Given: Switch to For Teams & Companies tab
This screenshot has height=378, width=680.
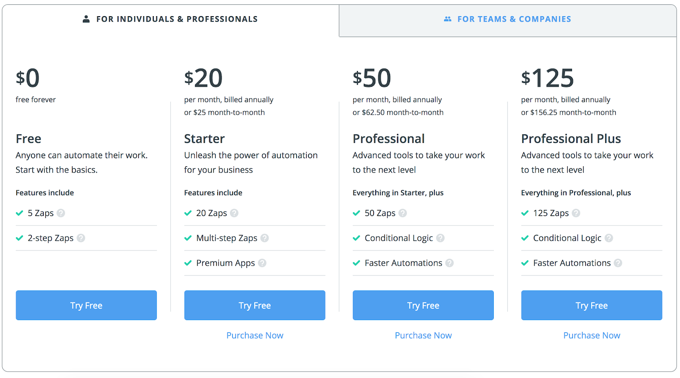Looking at the screenshot, I should tap(507, 19).
